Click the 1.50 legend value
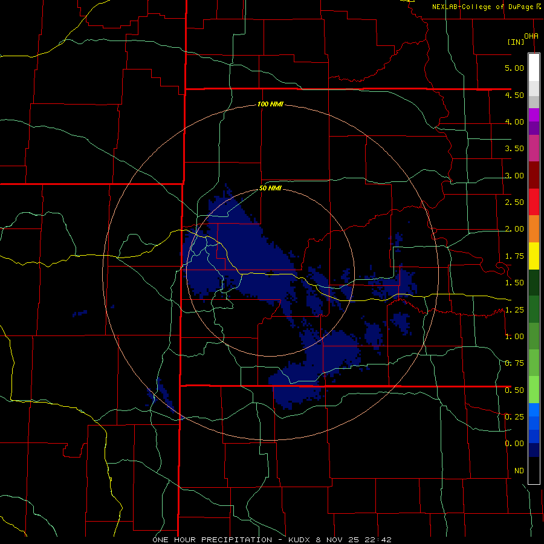 (x=514, y=283)
